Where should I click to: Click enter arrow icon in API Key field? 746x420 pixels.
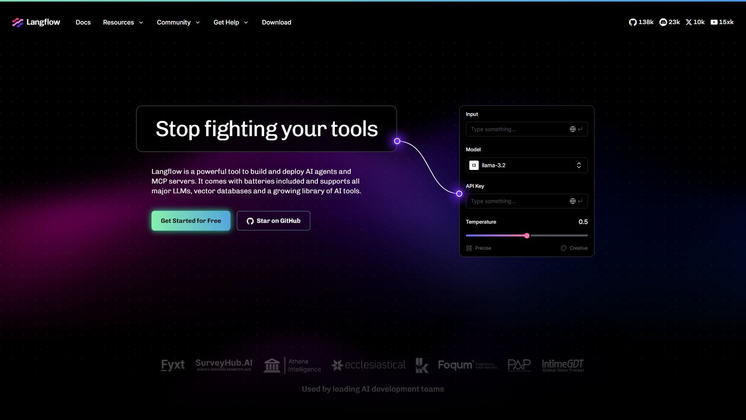[580, 201]
